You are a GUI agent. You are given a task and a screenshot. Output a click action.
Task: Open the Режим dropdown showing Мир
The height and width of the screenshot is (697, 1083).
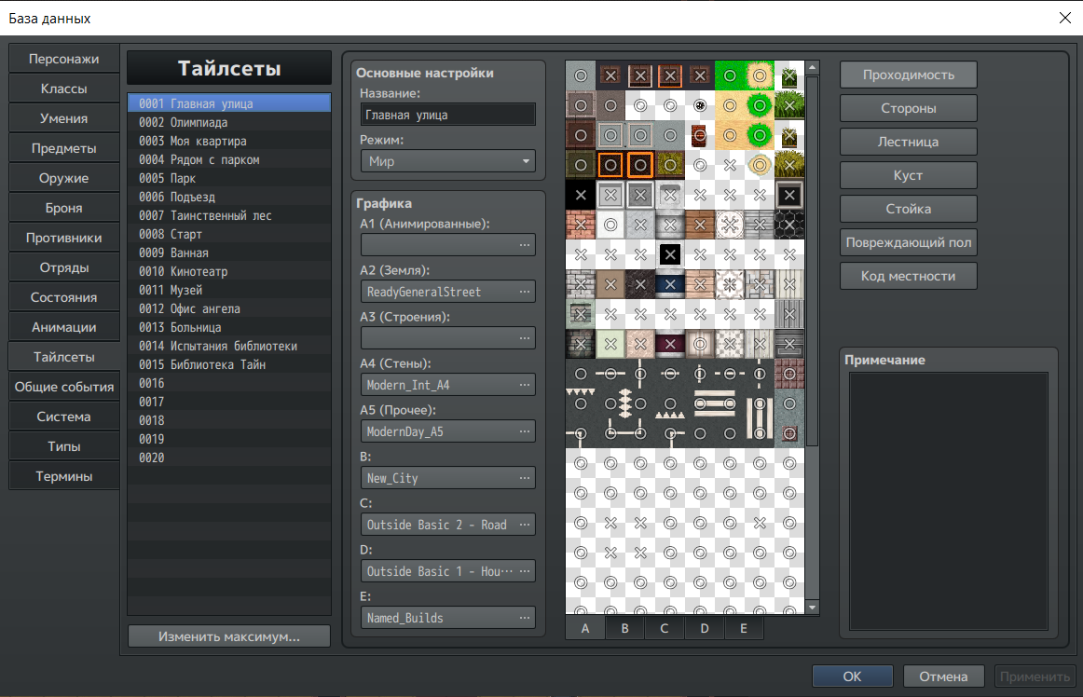447,161
